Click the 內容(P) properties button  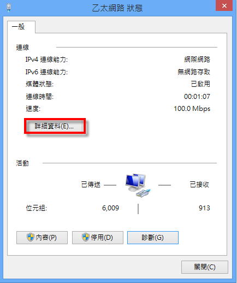click(42, 238)
